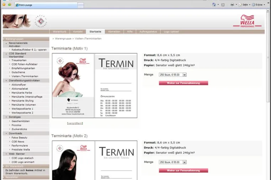Open Visiten-/Terminkarten in sidebar

(x=25, y=76)
